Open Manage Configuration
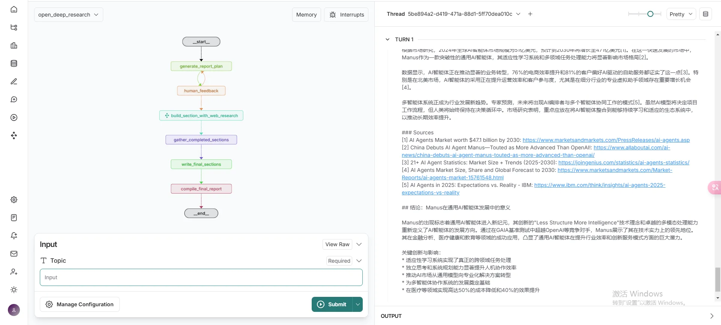This screenshot has height=325, width=721. click(x=80, y=304)
